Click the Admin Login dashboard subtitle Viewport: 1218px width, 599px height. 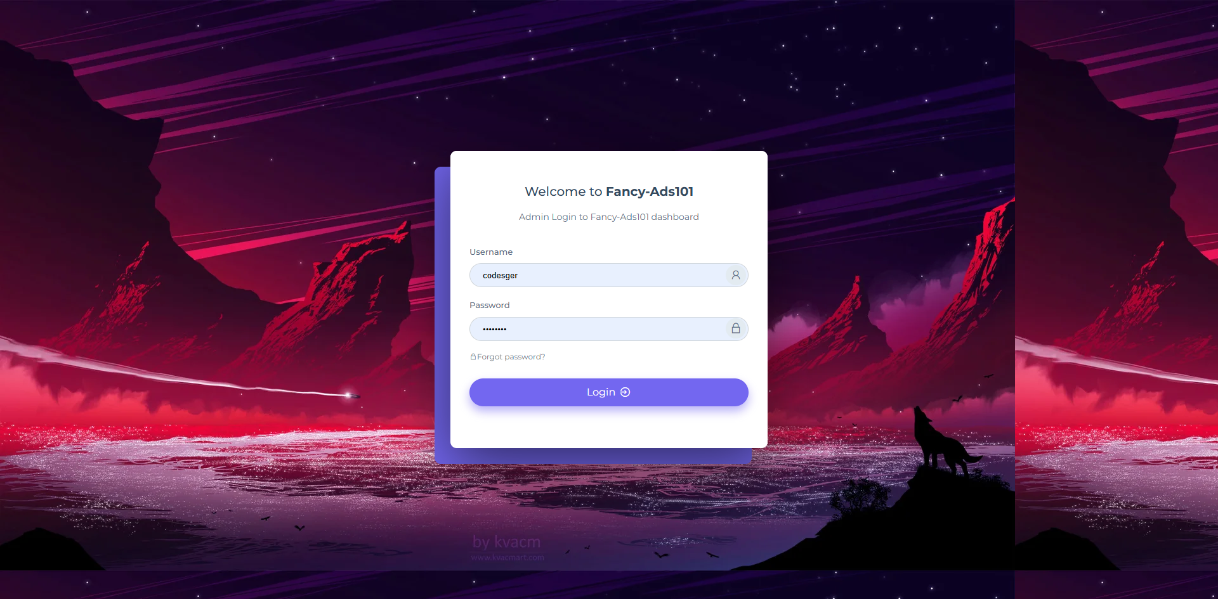pyautogui.click(x=609, y=217)
